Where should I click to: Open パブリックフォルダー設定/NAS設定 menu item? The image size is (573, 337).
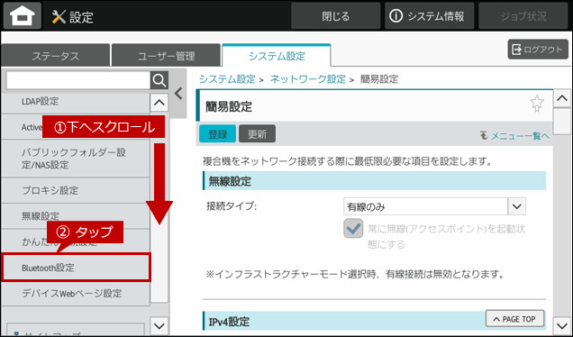(76, 159)
